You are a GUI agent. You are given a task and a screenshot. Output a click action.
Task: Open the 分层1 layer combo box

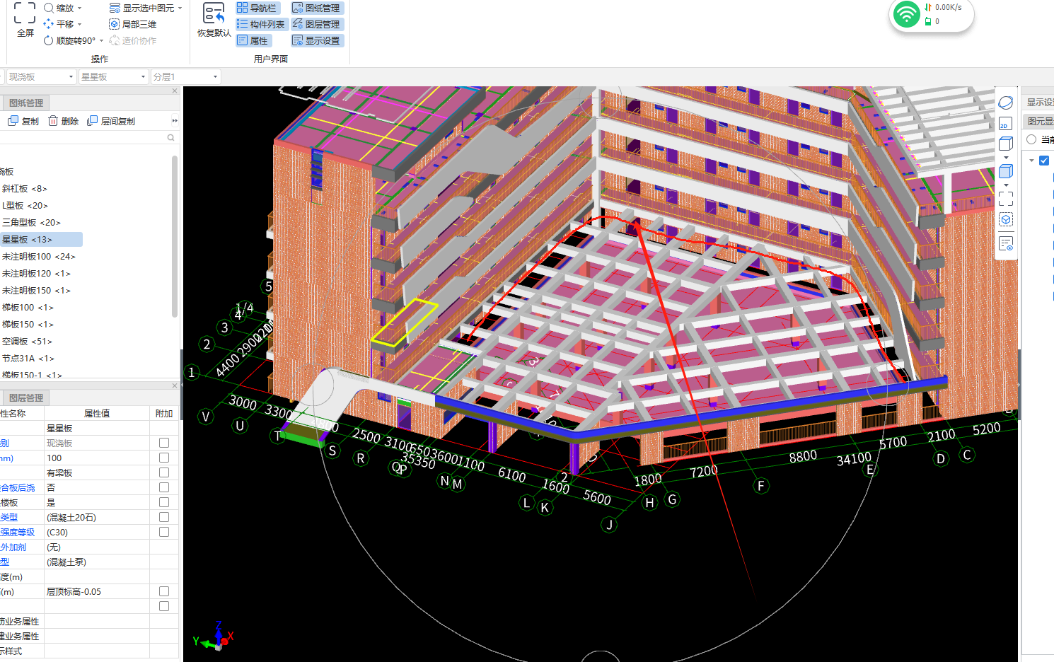(186, 76)
